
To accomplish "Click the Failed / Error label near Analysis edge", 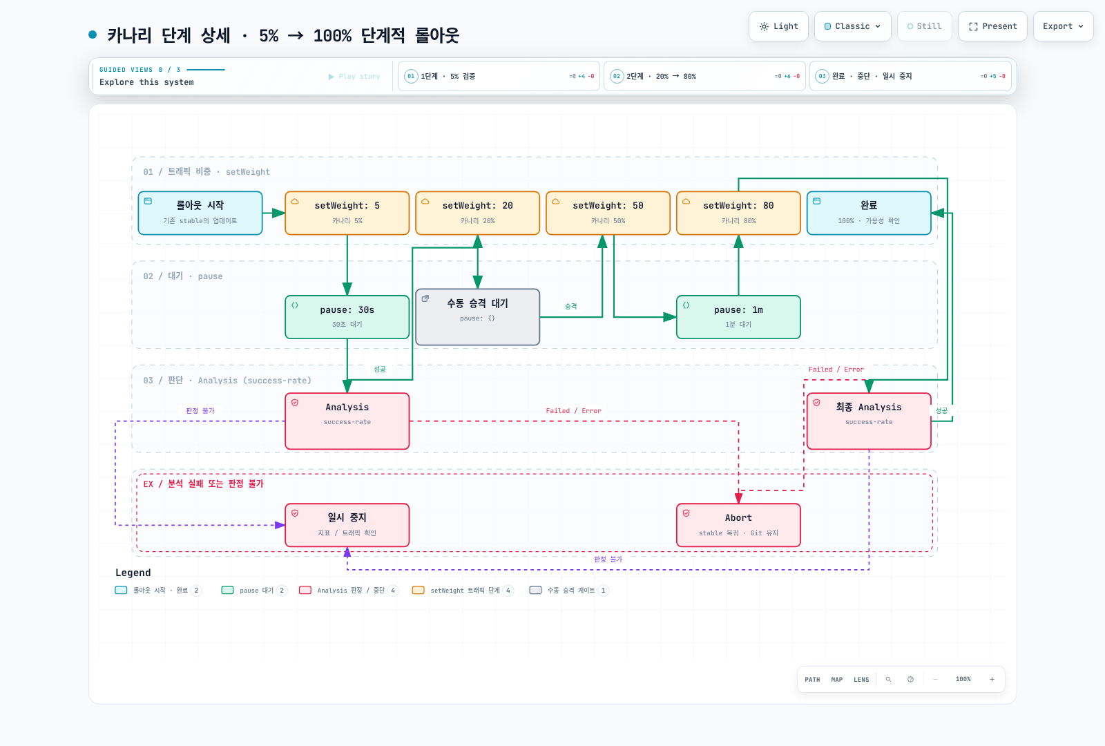I will click(x=573, y=411).
